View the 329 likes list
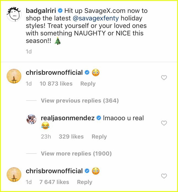 tap(71, 137)
